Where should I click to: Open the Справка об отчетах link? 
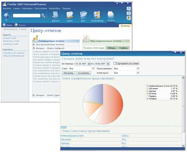14,53
